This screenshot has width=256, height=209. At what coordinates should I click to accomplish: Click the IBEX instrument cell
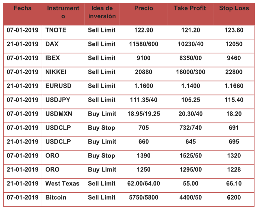click(x=53, y=58)
